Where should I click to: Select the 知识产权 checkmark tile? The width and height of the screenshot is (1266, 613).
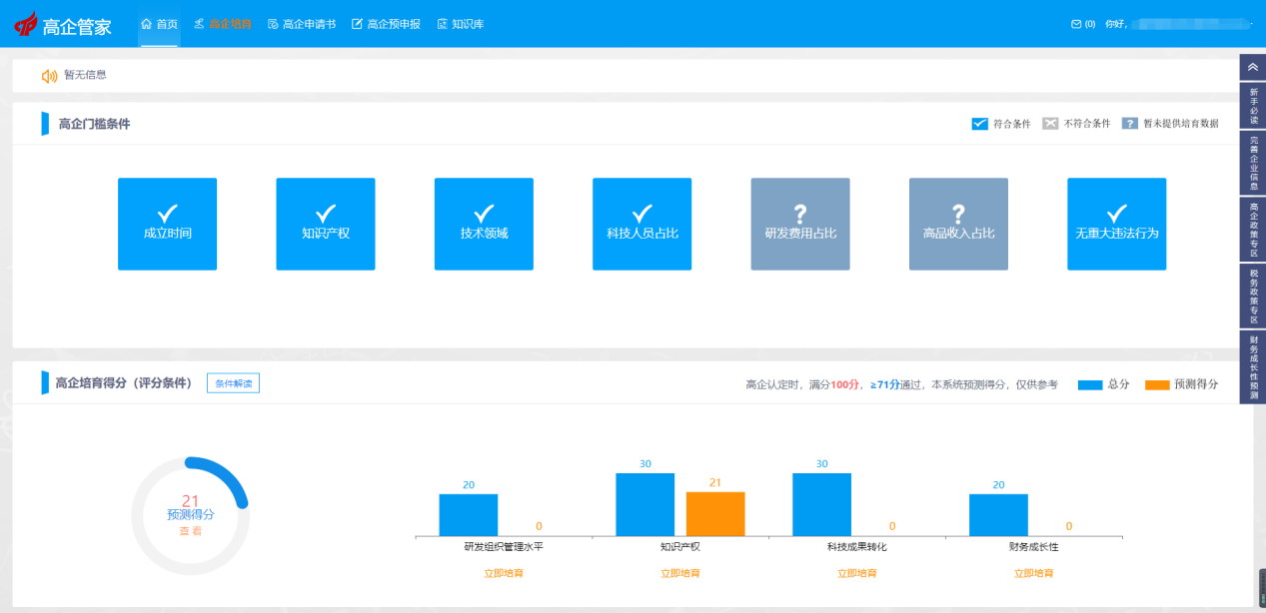(325, 224)
